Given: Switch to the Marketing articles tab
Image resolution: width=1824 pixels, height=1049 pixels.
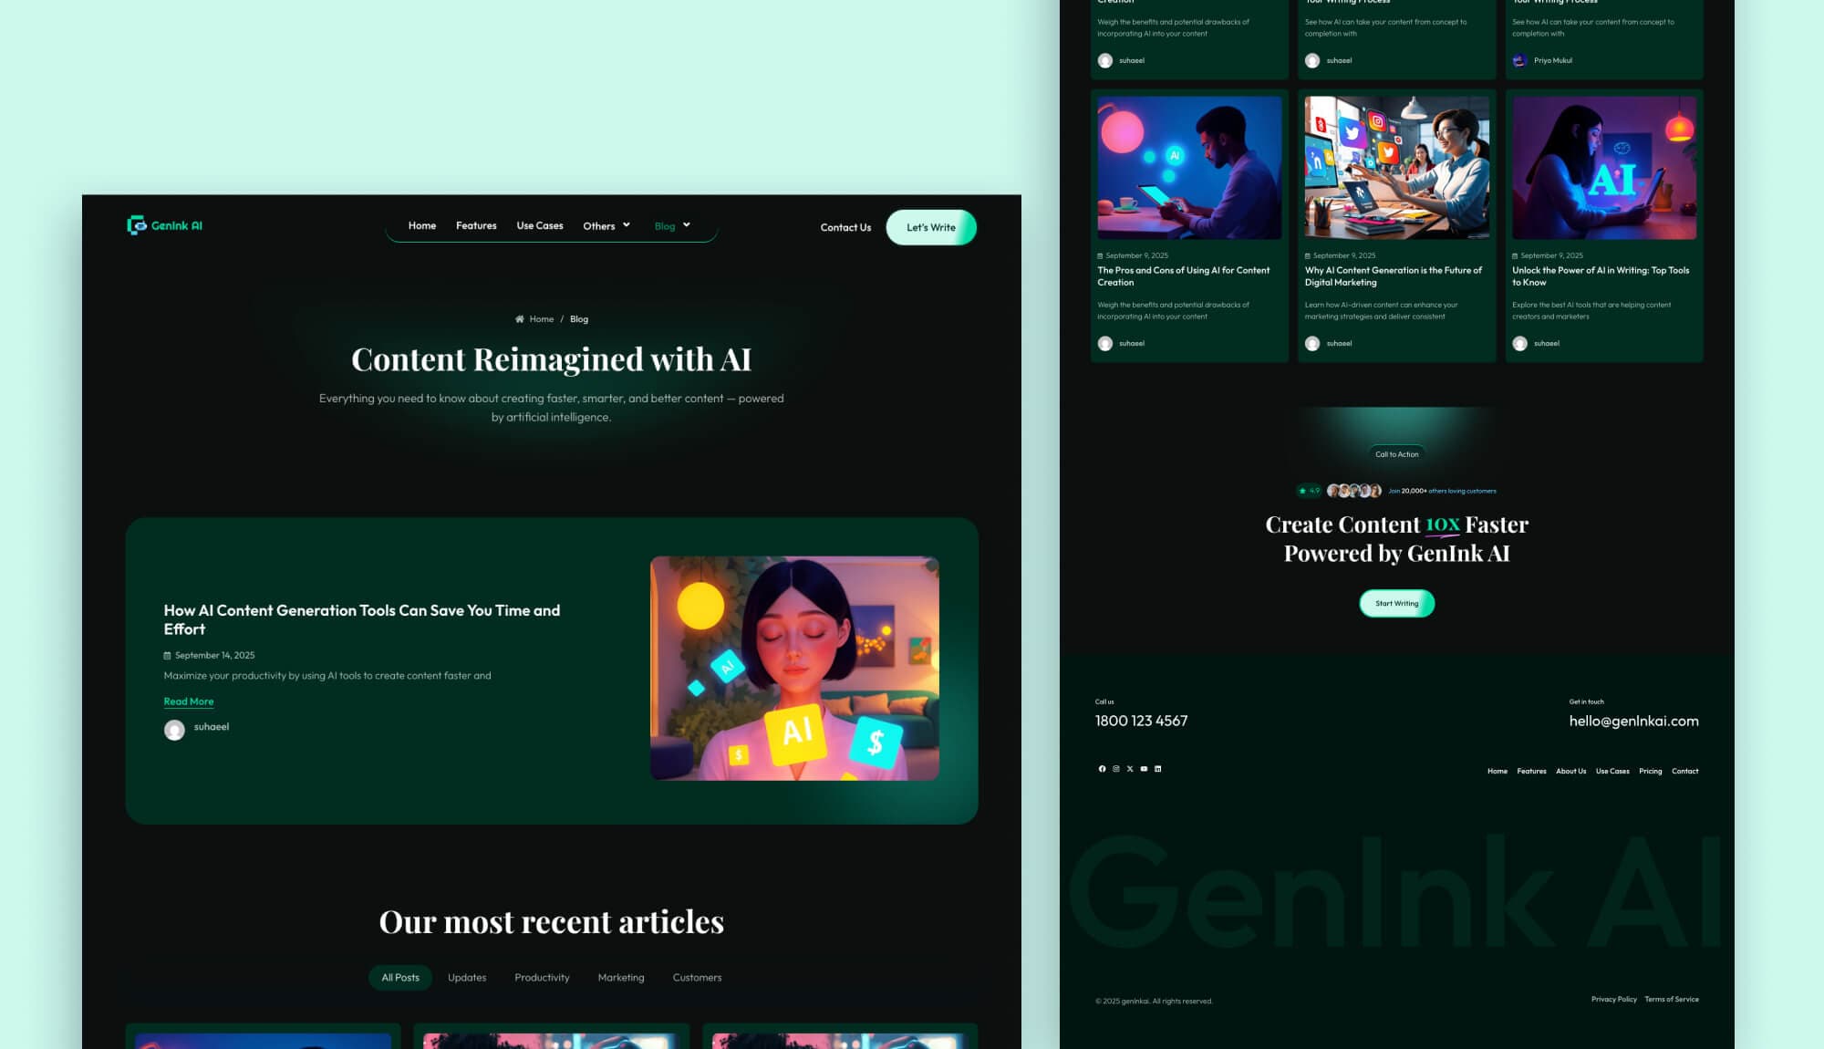Looking at the screenshot, I should (x=620, y=977).
